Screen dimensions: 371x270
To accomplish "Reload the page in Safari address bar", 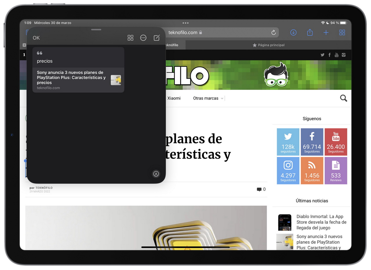I will point(273,32).
